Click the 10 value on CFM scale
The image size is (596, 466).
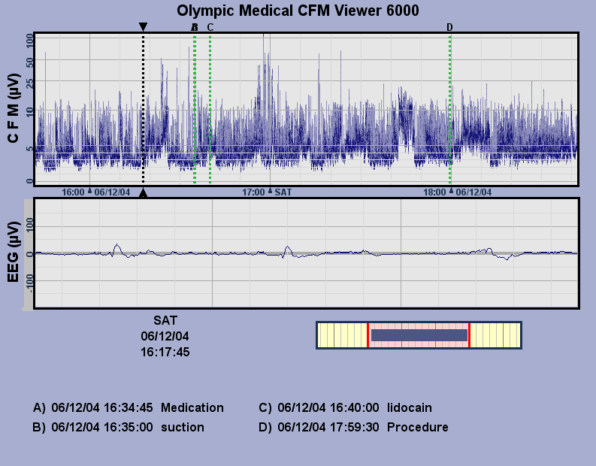click(x=29, y=112)
